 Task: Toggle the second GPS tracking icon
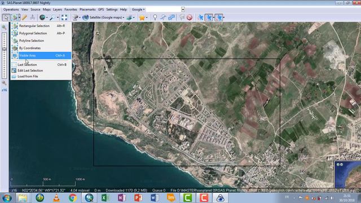click(209, 17)
